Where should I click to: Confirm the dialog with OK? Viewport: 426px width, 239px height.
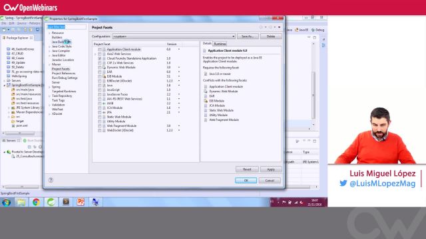[246, 181]
